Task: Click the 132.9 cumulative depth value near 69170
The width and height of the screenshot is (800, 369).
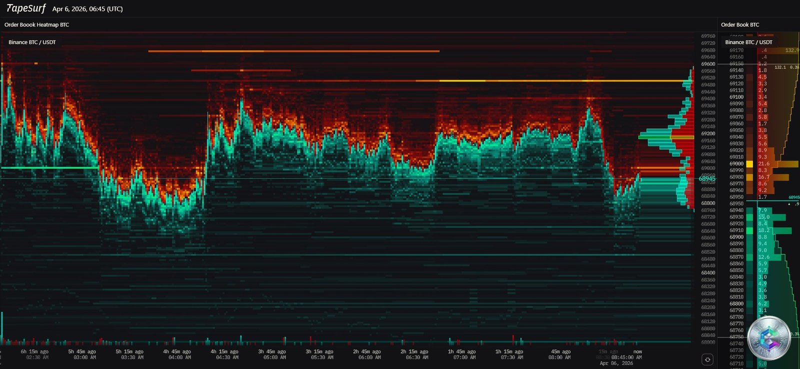Action: pyautogui.click(x=792, y=50)
